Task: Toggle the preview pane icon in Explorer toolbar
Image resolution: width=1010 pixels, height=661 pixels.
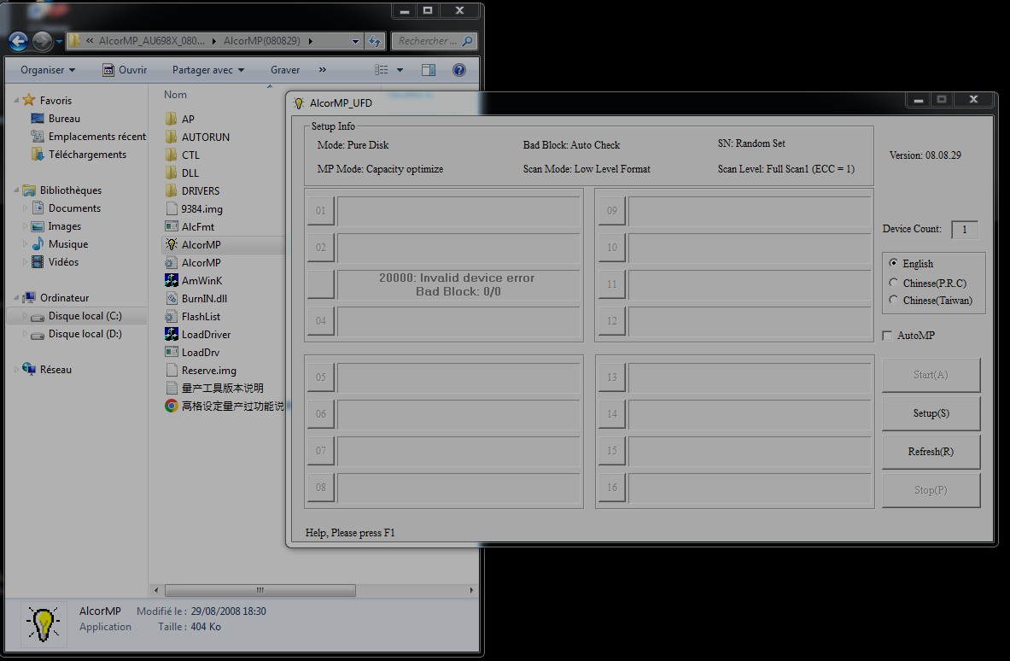Action: click(x=429, y=69)
